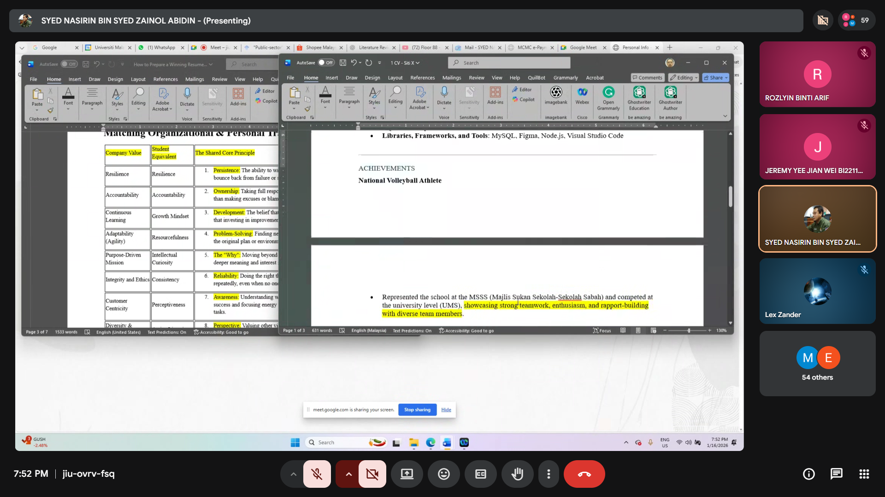Open Grammarly in the CV Word ribbon
The image size is (885, 497).
(x=608, y=98)
